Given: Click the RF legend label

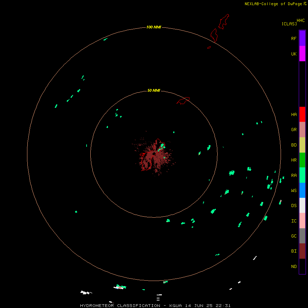Looking at the screenshot, I should [x=294, y=38].
